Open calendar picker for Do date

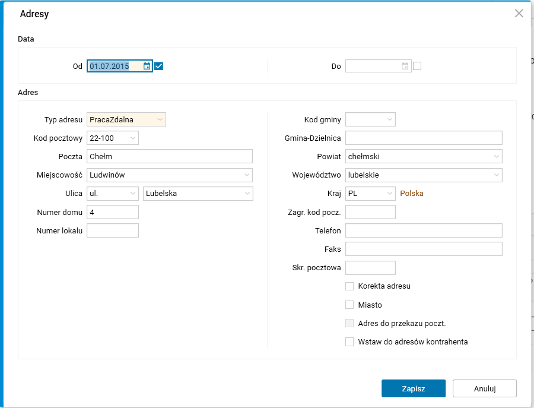(x=405, y=67)
